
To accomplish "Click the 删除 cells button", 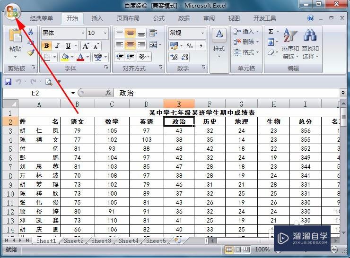I will click(x=246, y=42).
